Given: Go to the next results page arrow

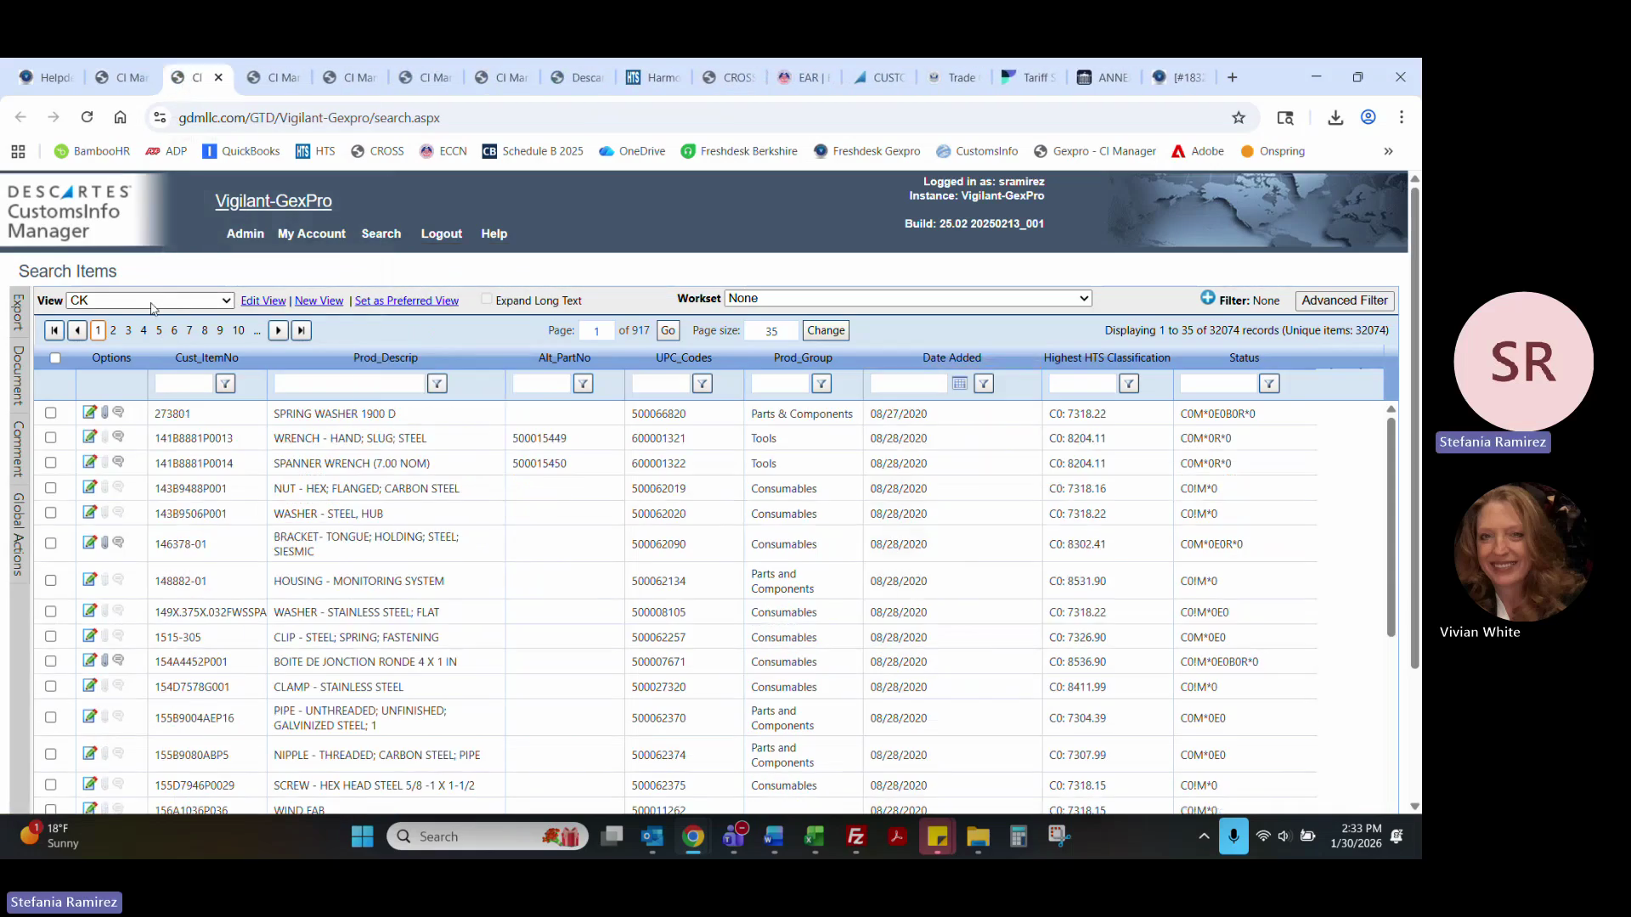Looking at the screenshot, I should tap(278, 330).
